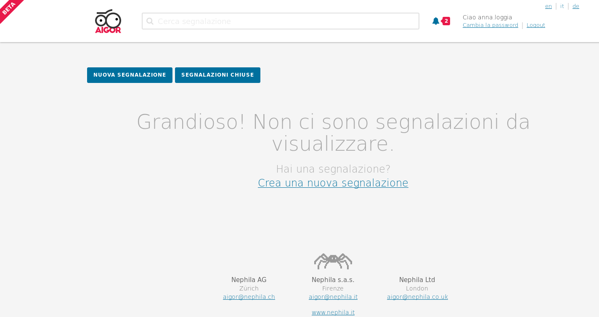Click the red notification count badge

point(446,21)
